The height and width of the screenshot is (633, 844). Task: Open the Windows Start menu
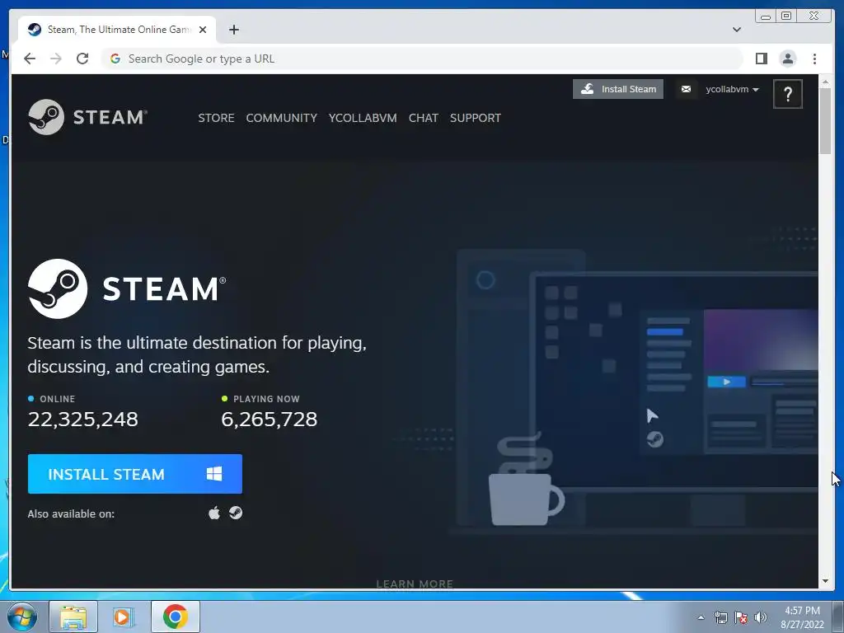click(22, 617)
